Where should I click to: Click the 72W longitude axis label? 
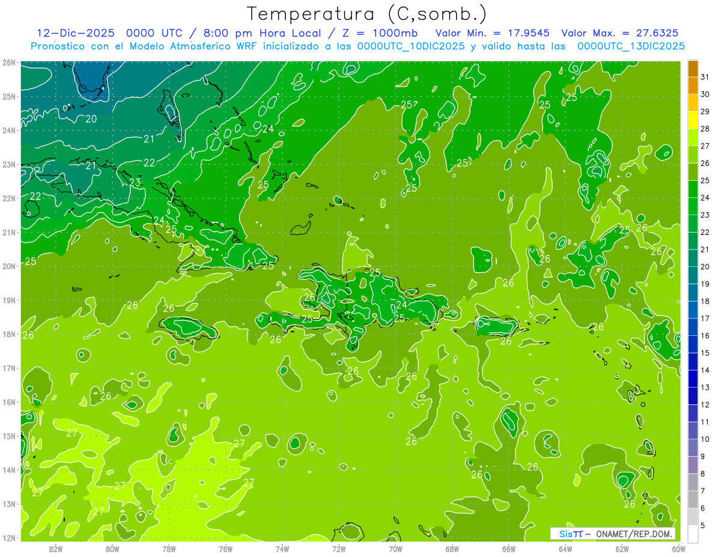[339, 549]
